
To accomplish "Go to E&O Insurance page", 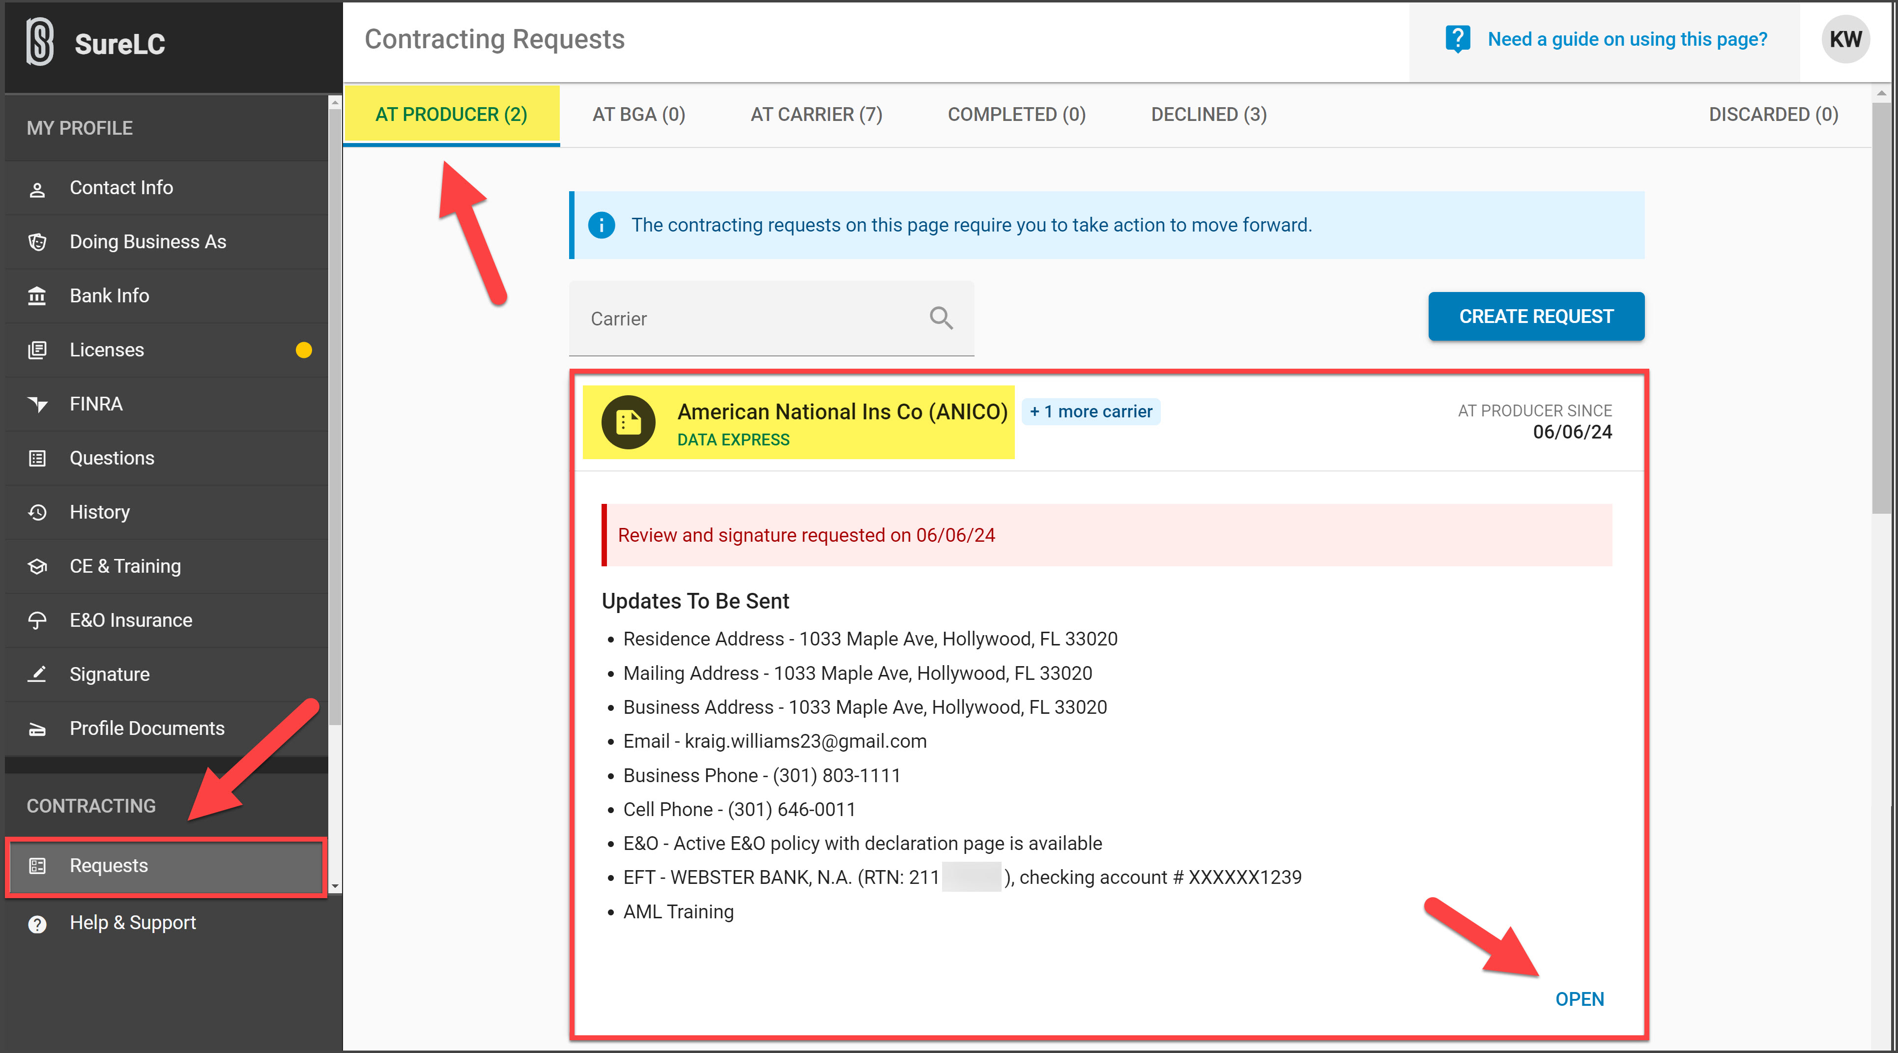I will point(167,620).
